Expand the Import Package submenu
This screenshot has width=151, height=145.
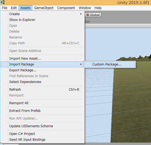(42, 64)
